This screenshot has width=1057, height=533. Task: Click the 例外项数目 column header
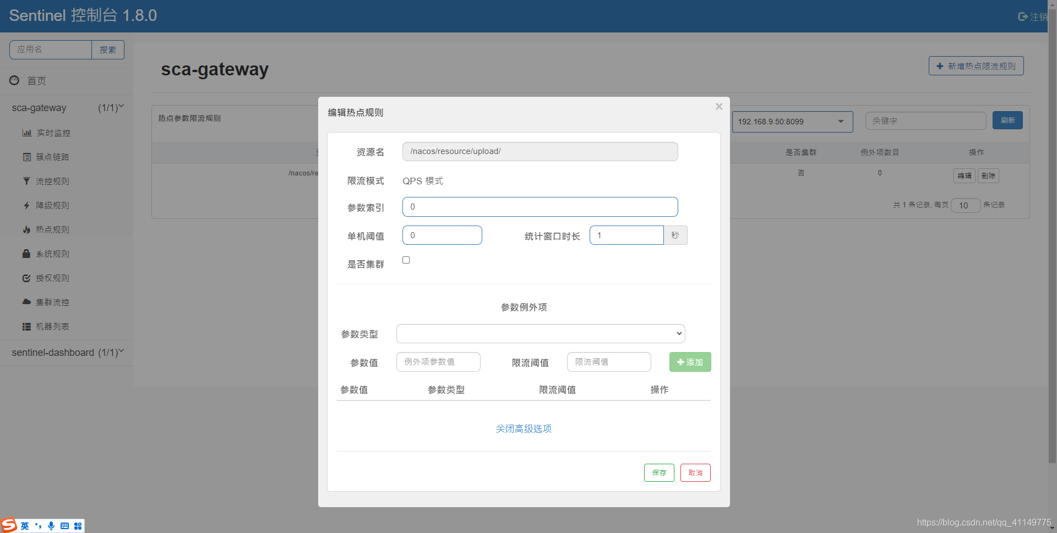[880, 152]
